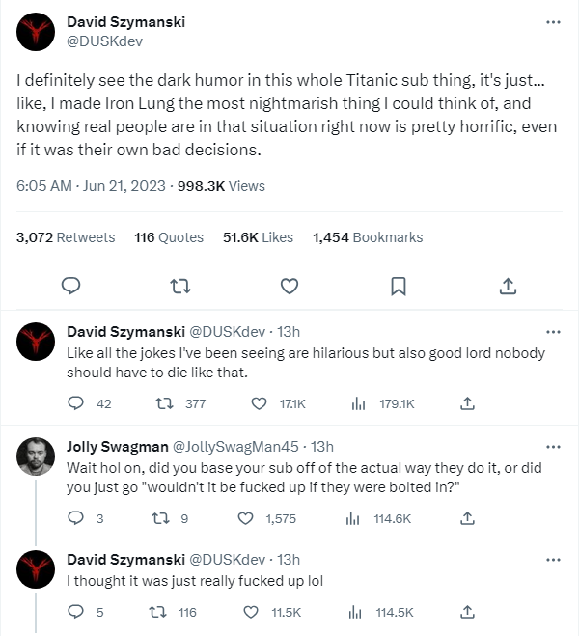This screenshot has height=636, width=579.
Task: Open more options on the main tweet
Action: click(x=553, y=22)
